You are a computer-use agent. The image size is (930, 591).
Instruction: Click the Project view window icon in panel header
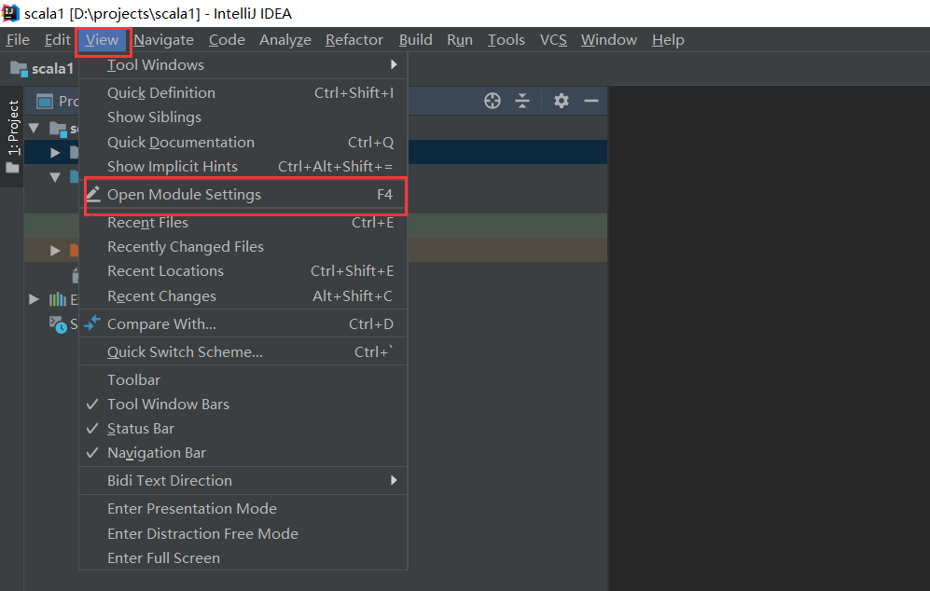[45, 102]
